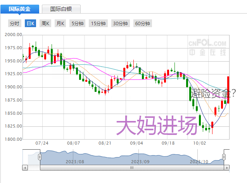
Task: Click the 1875.00 price axis label
Action: [14, 100]
